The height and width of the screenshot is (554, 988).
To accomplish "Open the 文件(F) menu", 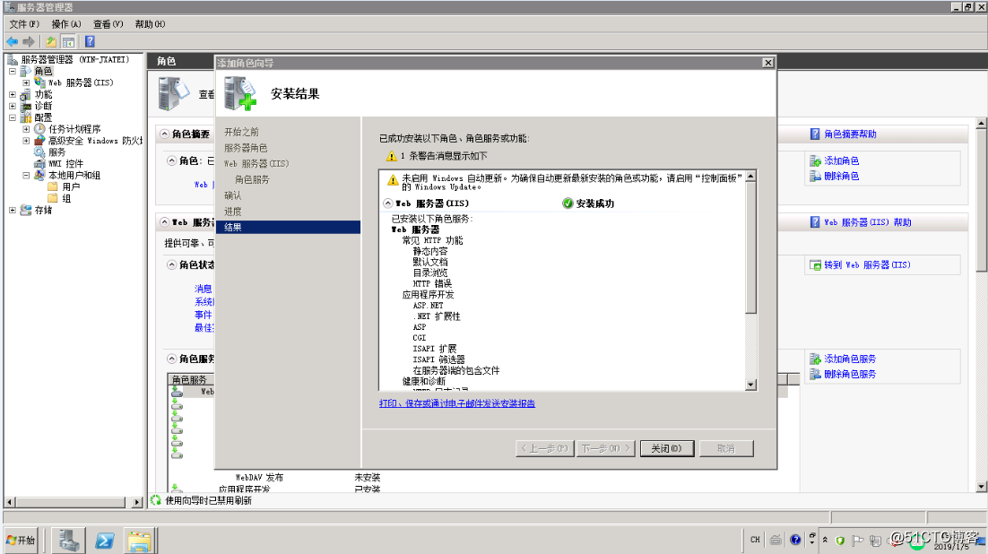I will coord(24,24).
